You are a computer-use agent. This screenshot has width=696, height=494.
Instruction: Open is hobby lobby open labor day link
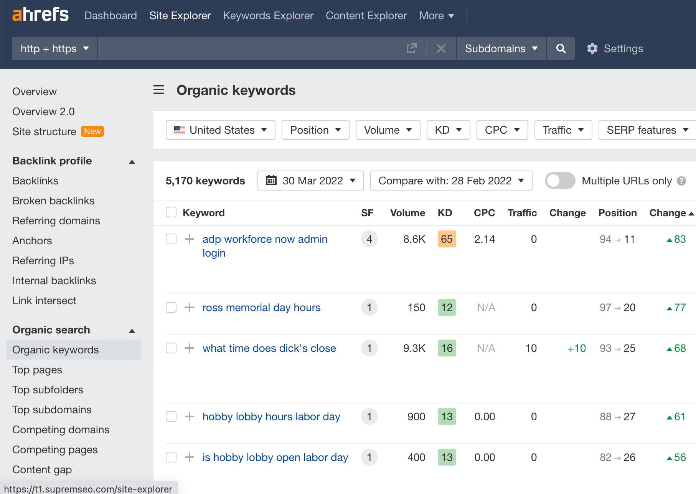pos(275,457)
